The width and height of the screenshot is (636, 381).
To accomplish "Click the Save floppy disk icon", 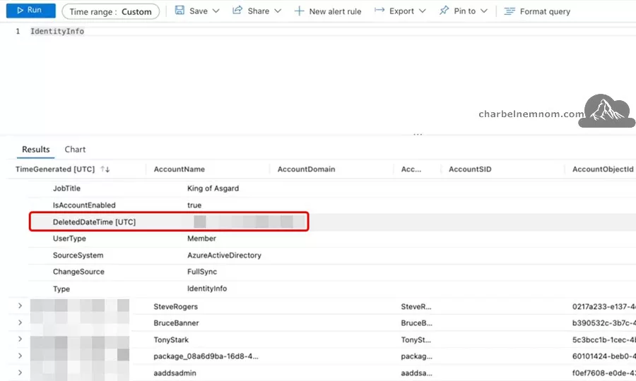I will [179, 11].
